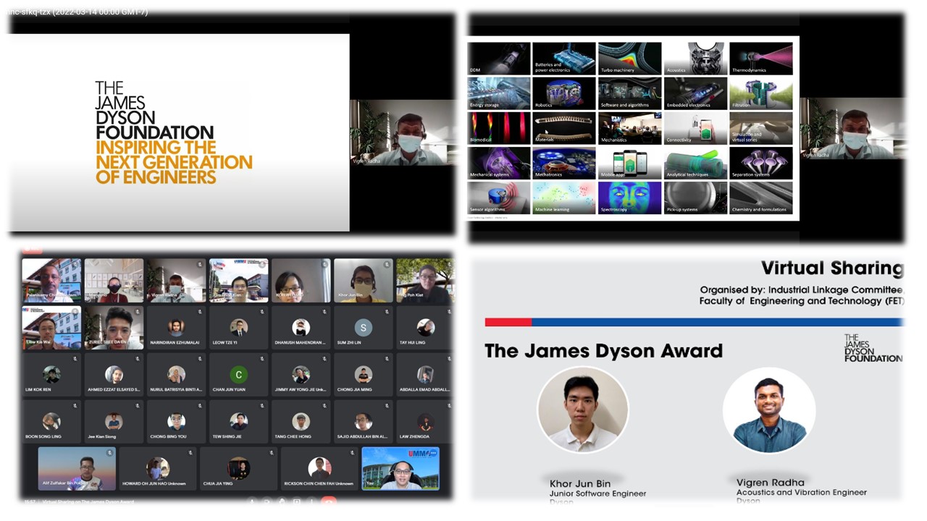
Task: Click the 'Faculty of Engineering and Technology (FET)' line
Action: (x=802, y=301)
